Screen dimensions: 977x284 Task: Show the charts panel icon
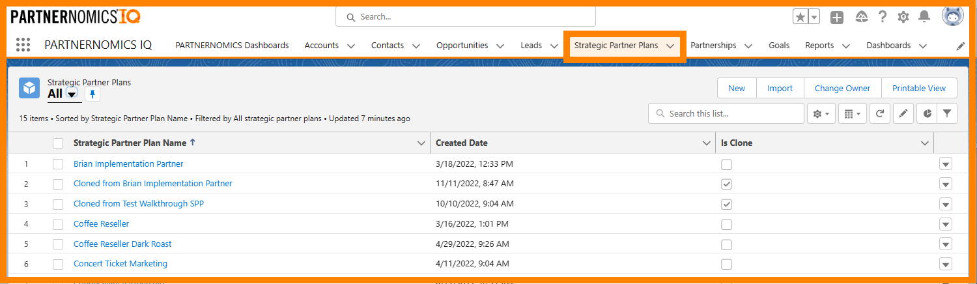(927, 113)
